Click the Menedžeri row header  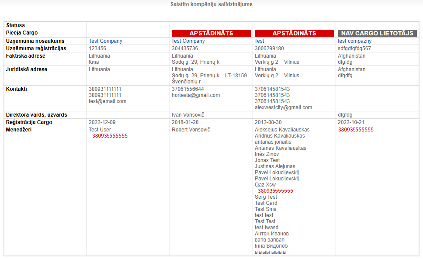point(19,130)
